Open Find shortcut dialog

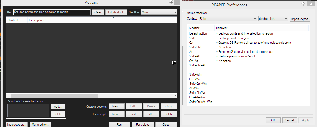pos(116,12)
